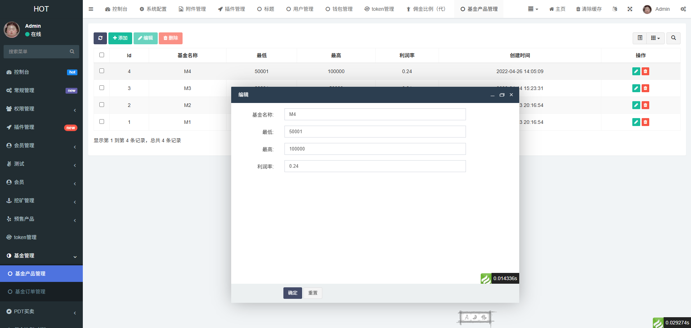Viewport: 691px width, 328px height.
Task: Click the search magnifier icon above table
Action: coord(673,38)
